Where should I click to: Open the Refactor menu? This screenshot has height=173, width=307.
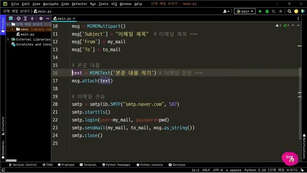[79, 4]
